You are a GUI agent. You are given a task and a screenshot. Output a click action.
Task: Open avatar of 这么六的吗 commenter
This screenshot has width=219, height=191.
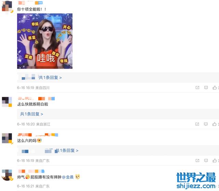(7, 138)
